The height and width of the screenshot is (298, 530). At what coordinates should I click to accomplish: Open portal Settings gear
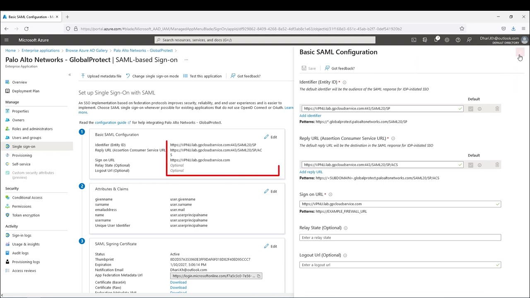[x=447, y=40]
